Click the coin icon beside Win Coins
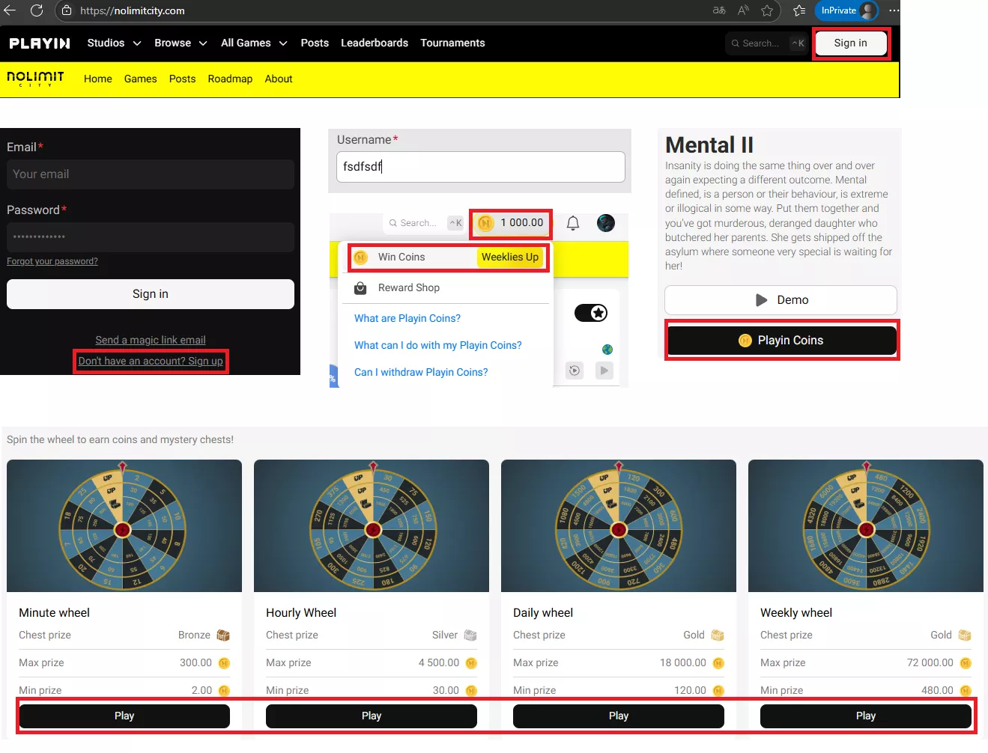The height and width of the screenshot is (753, 988). pyautogui.click(x=360, y=257)
